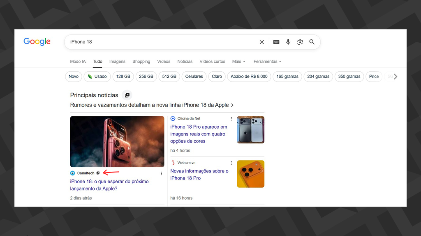
Task: Open the two-phones thumbnail from Oficina da Net
Action: click(x=250, y=130)
